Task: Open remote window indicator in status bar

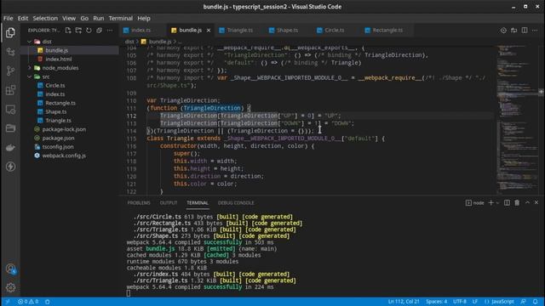Action: pyautogui.click(x=8, y=302)
